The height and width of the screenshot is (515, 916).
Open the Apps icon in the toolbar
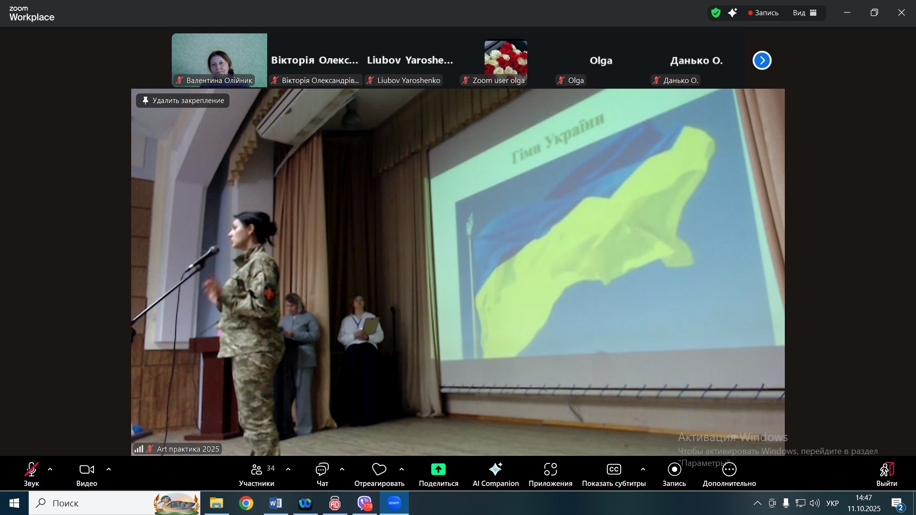point(550,470)
